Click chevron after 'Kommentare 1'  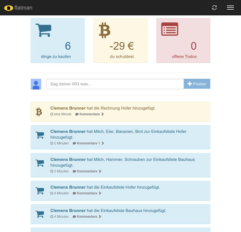pos(103,143)
